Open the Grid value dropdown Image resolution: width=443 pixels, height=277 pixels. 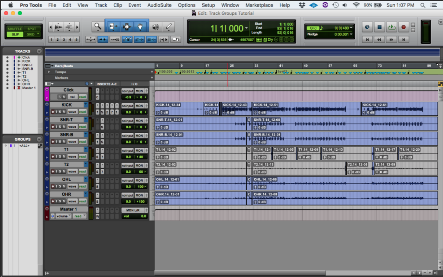pos(351,28)
